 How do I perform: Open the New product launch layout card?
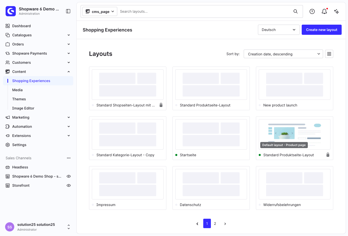pyautogui.click(x=295, y=88)
